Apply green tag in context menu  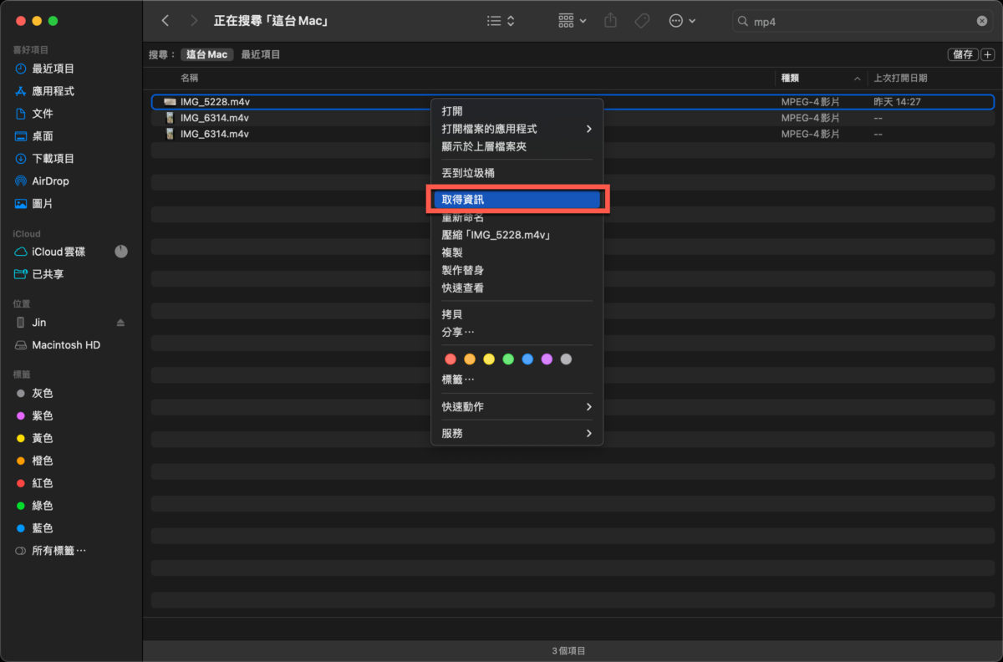coord(508,359)
